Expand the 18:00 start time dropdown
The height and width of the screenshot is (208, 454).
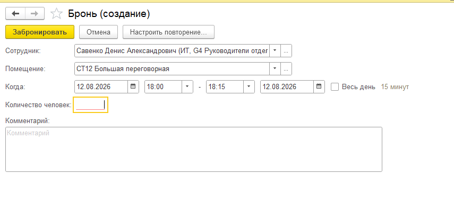click(x=187, y=87)
